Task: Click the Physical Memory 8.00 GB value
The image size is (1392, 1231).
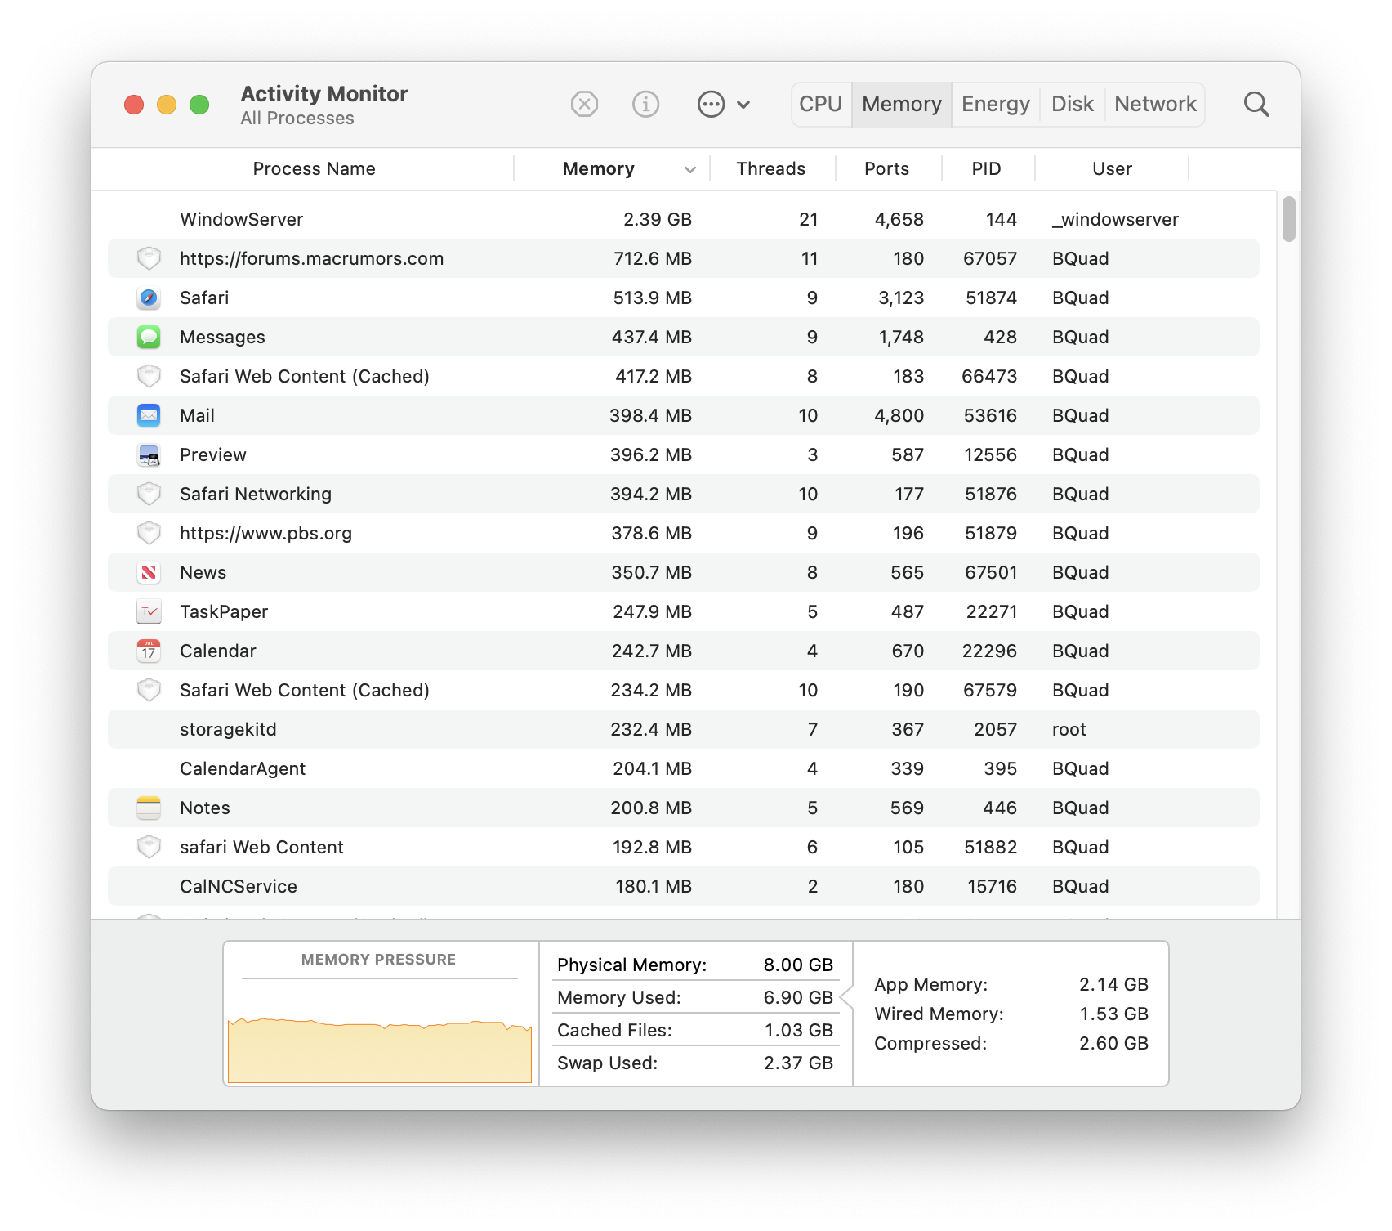Action: click(798, 965)
